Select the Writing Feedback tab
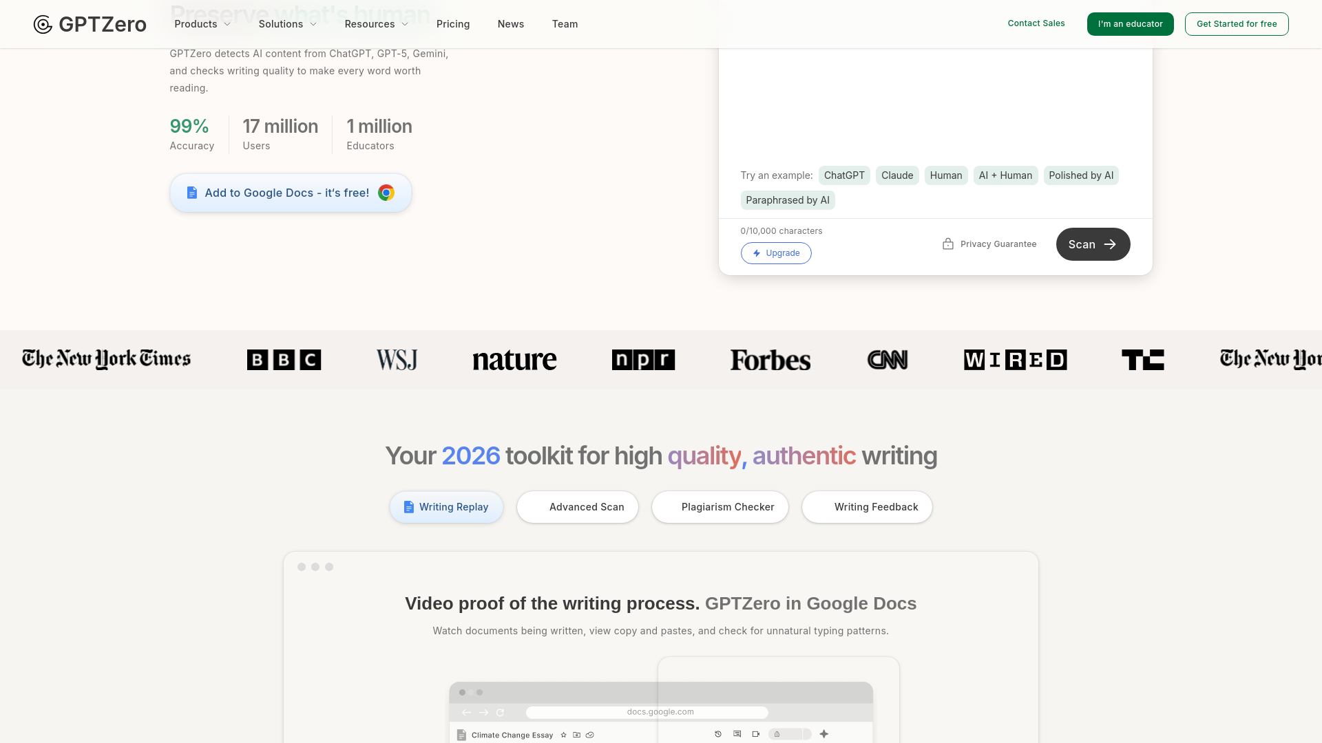Image resolution: width=1322 pixels, height=743 pixels. (867, 507)
